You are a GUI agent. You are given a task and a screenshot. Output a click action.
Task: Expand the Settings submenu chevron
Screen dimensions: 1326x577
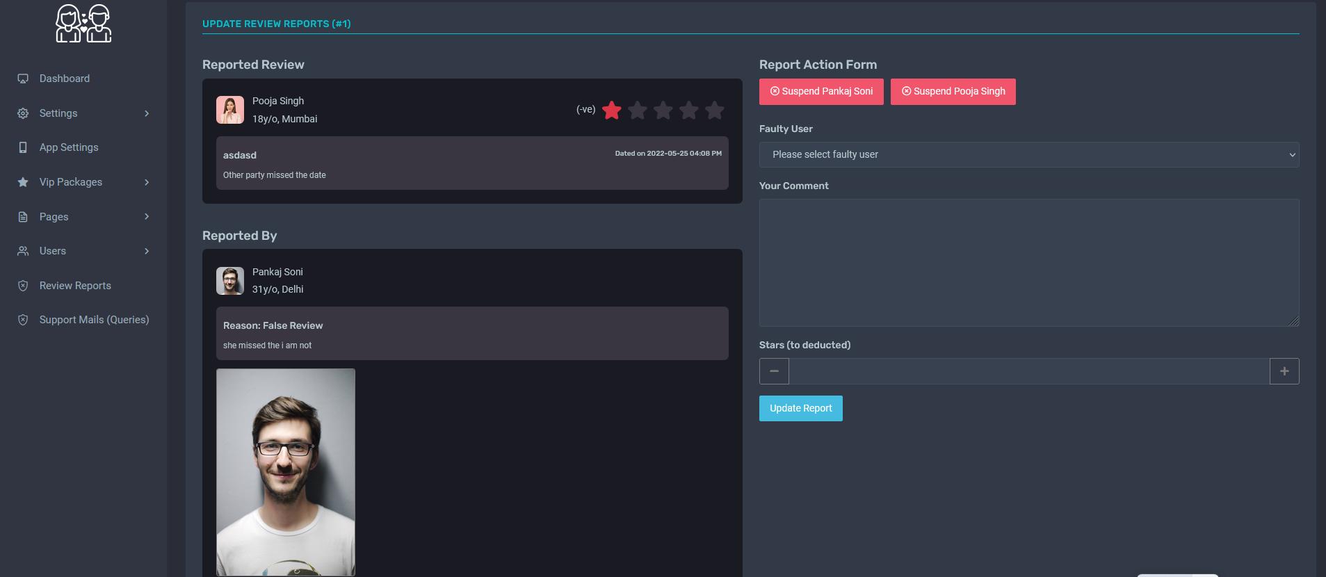(147, 113)
